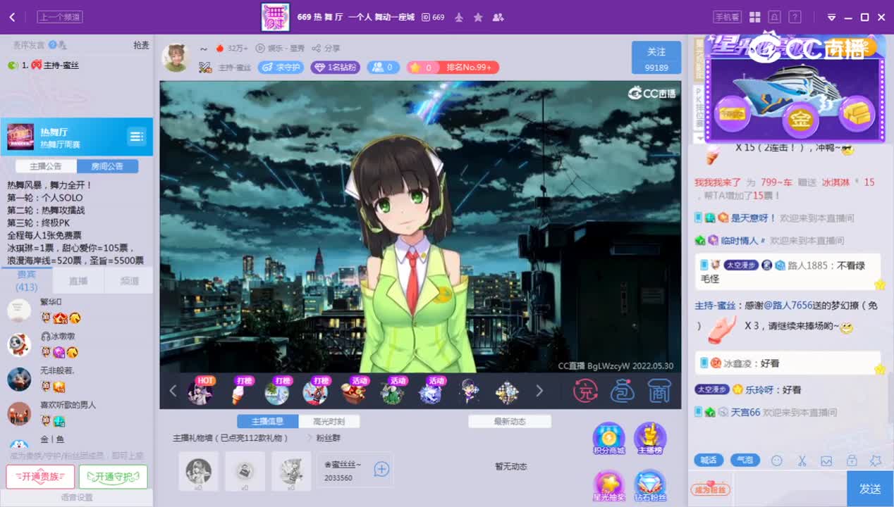Select the 频道 tab in left panel

point(129,280)
